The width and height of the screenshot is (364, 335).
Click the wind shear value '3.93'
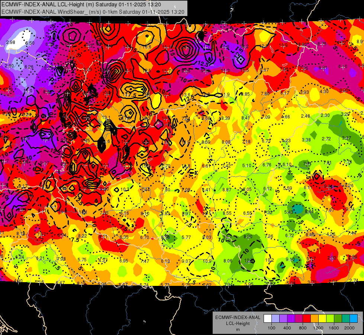click(305, 92)
